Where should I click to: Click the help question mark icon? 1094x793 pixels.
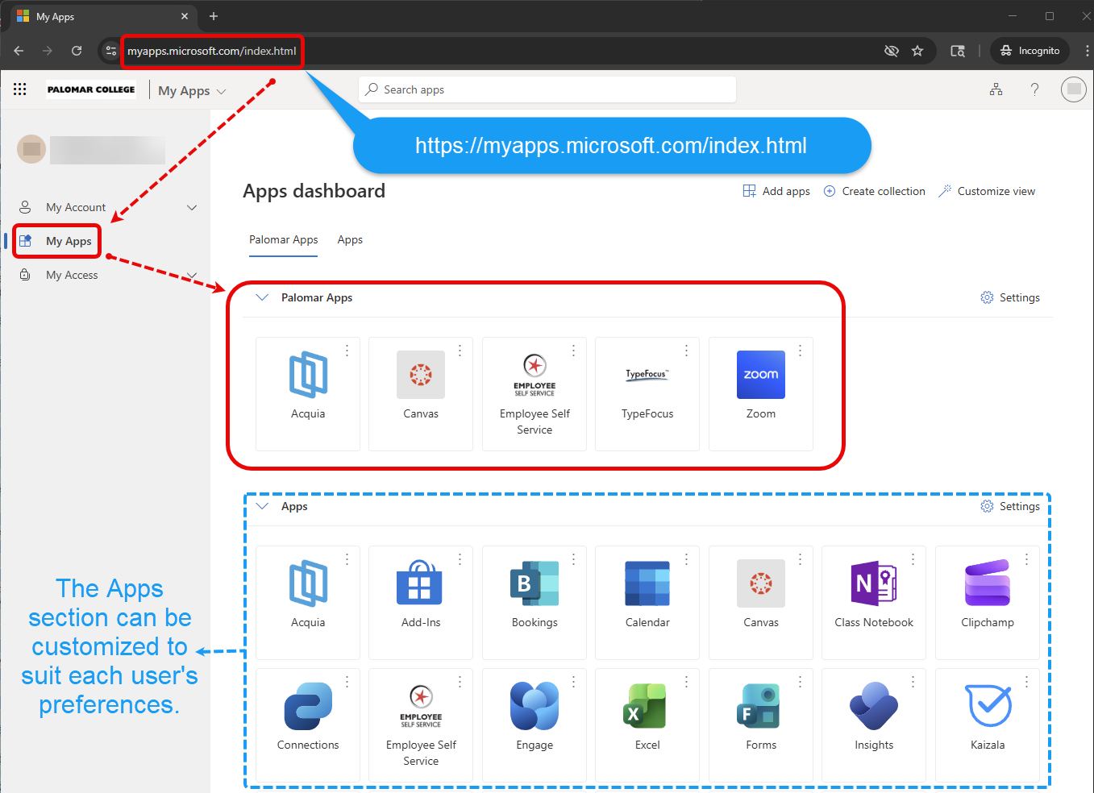1034,89
